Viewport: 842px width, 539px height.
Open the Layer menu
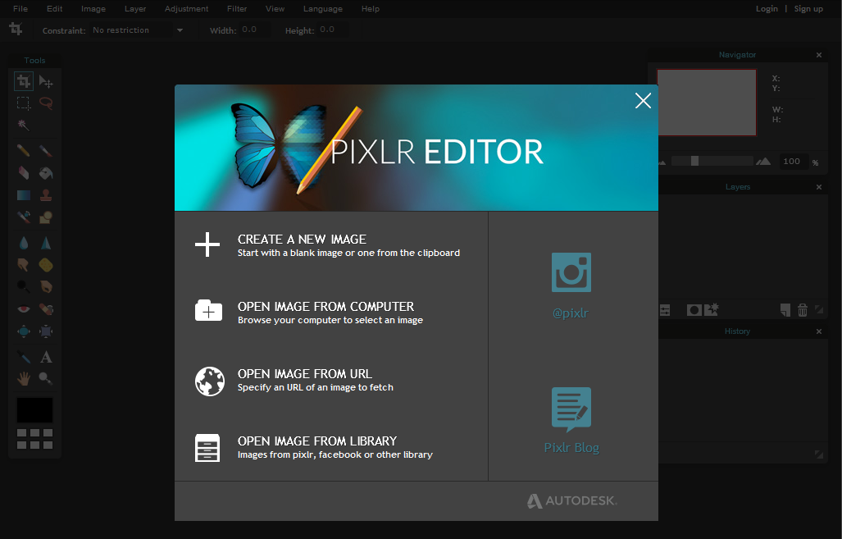[x=135, y=8]
